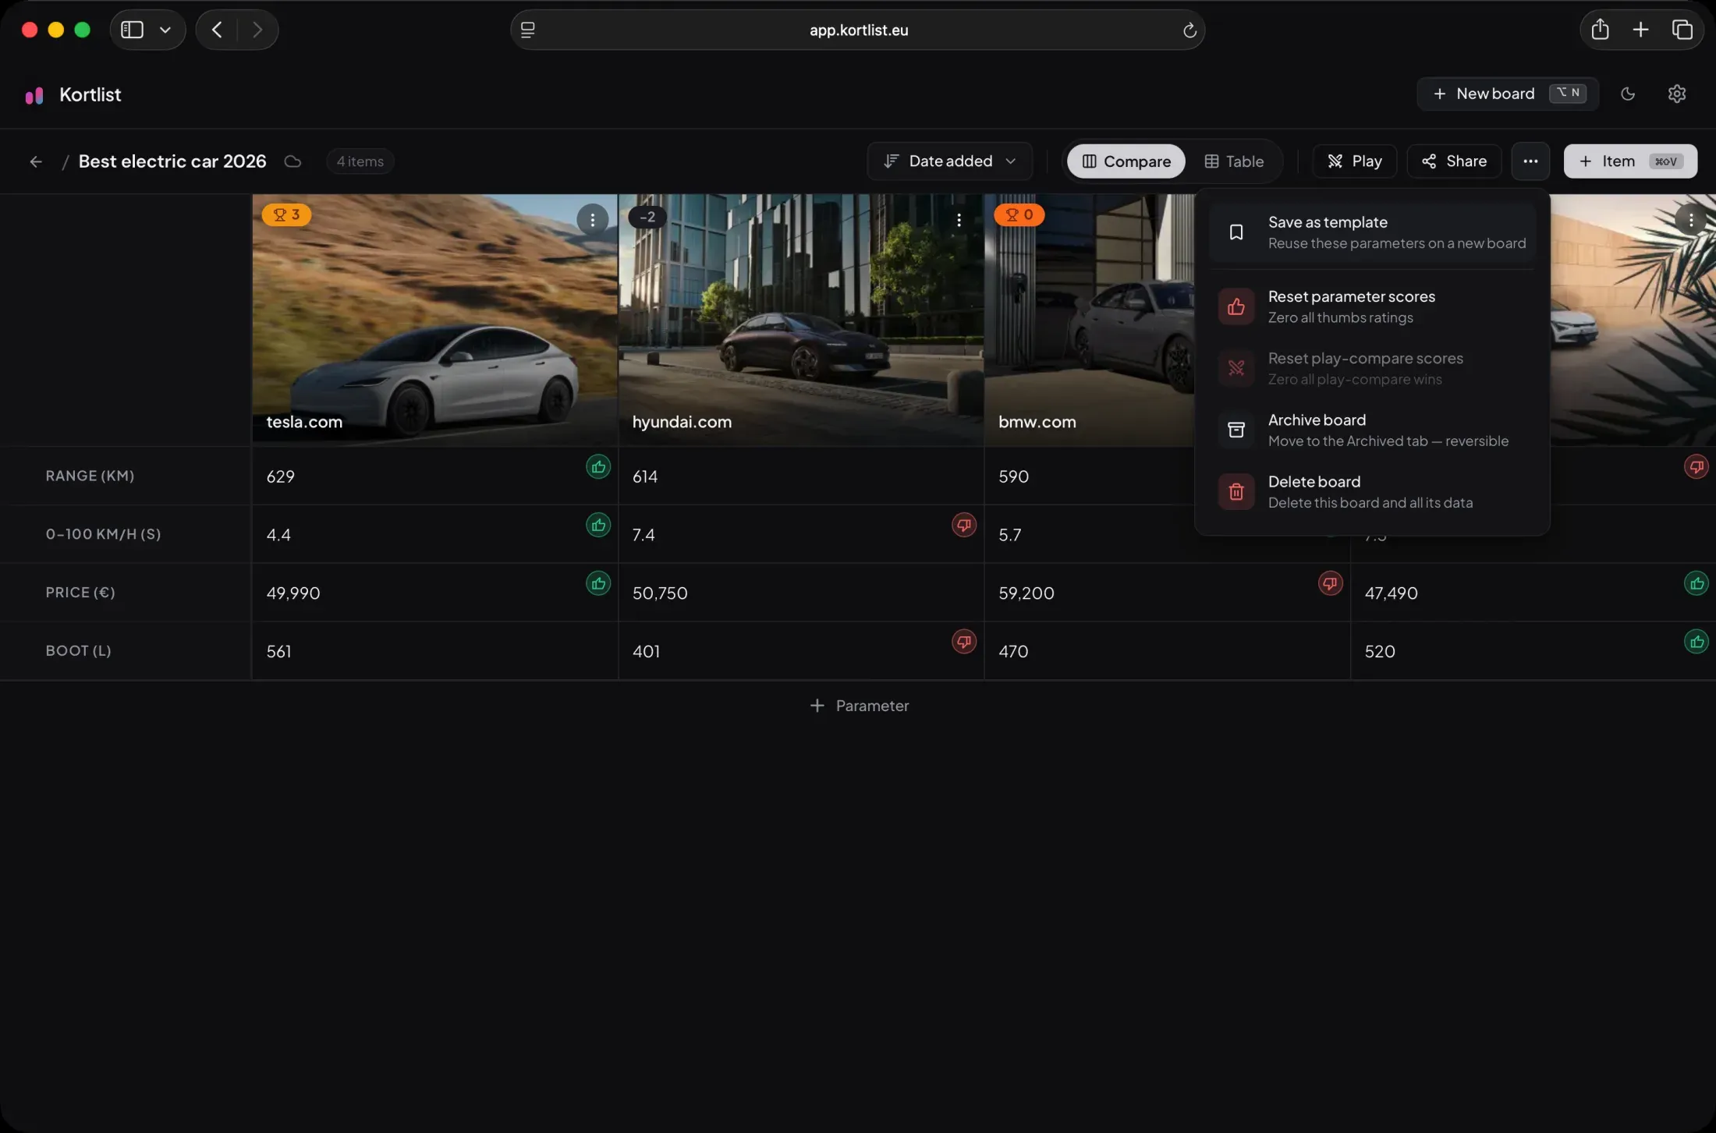The width and height of the screenshot is (1716, 1133).
Task: Click the bmw acceleration value 5.7
Action: click(1009, 535)
